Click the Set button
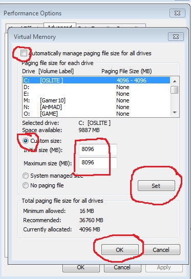This screenshot has height=279, width=191. click(156, 186)
